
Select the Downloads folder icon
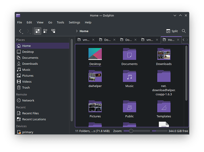164,54
